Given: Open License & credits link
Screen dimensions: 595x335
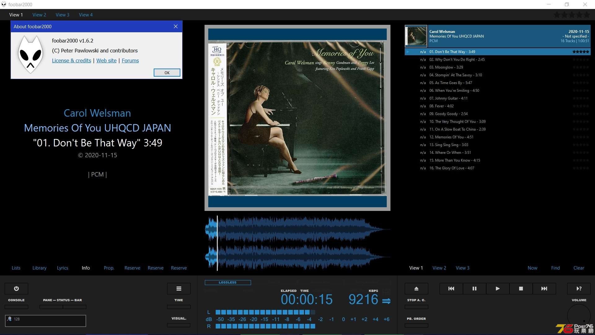Looking at the screenshot, I should pos(72,60).
